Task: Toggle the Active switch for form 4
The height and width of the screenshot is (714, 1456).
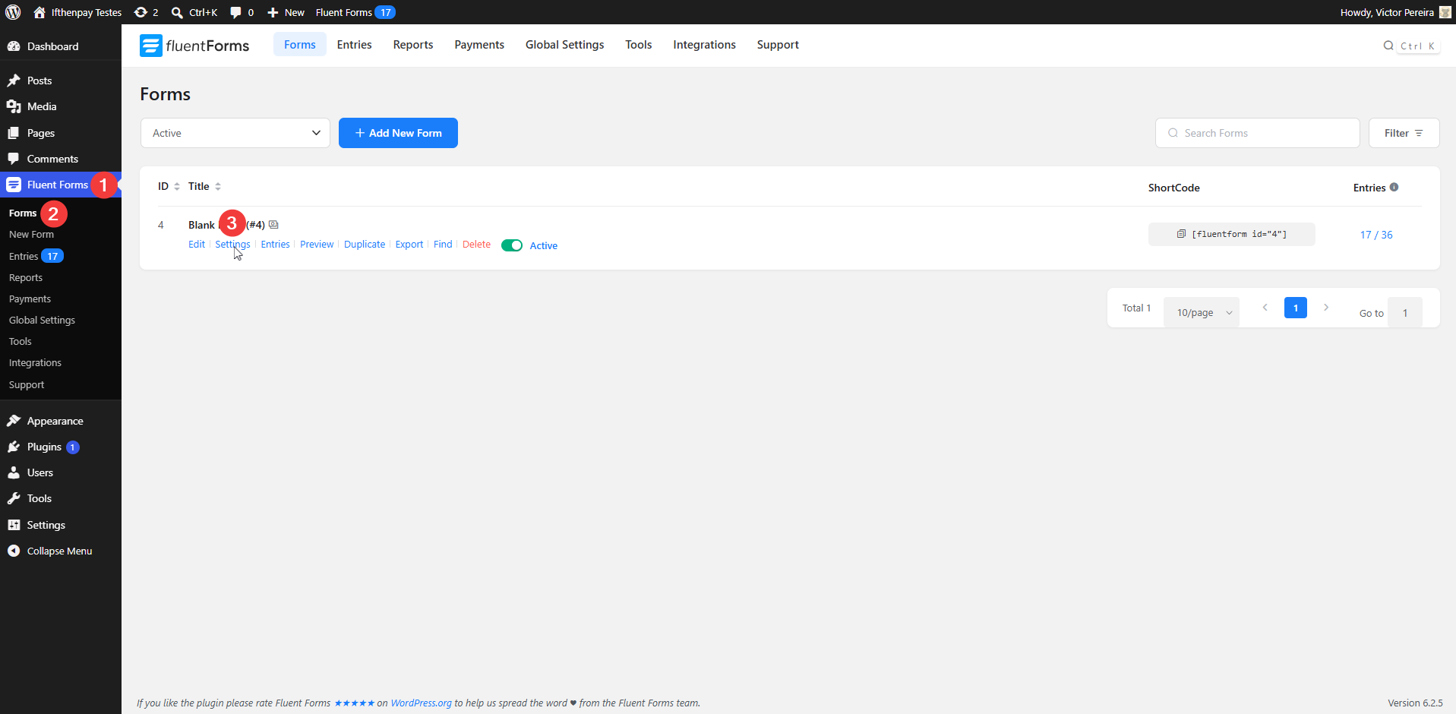Action: 512,245
